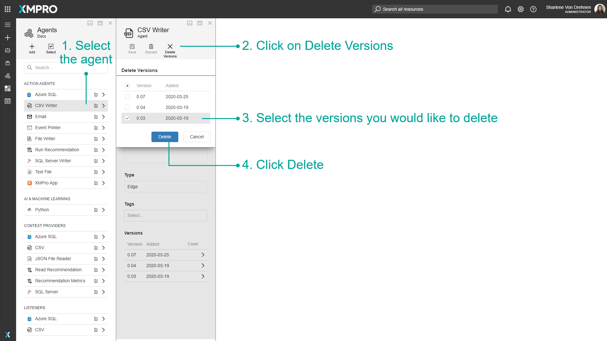Toggle the select-all checkbox in Delete Versions header
The height and width of the screenshot is (341, 607).
coord(127,86)
